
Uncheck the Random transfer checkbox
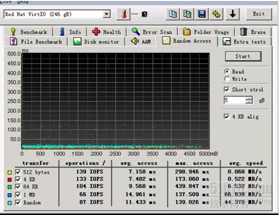point(18,202)
